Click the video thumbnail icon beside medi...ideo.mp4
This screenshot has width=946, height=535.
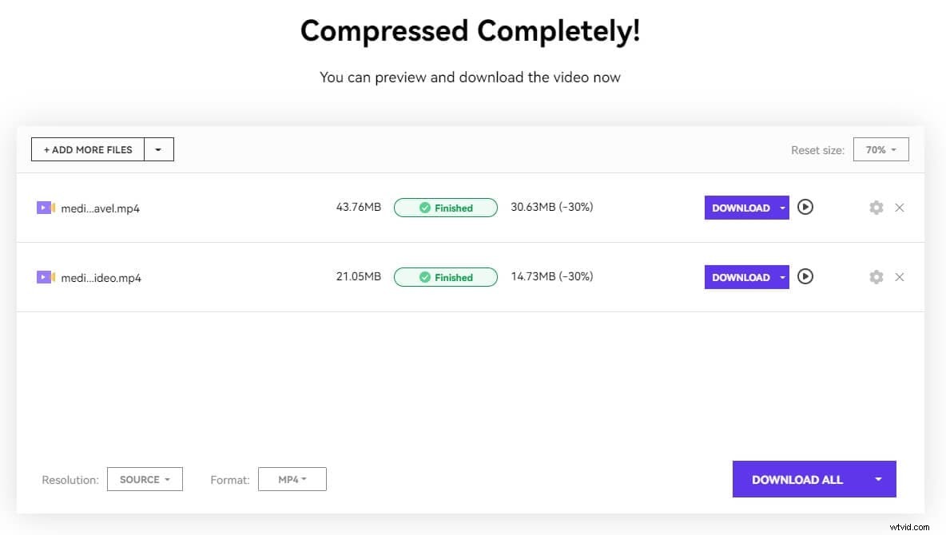46,277
